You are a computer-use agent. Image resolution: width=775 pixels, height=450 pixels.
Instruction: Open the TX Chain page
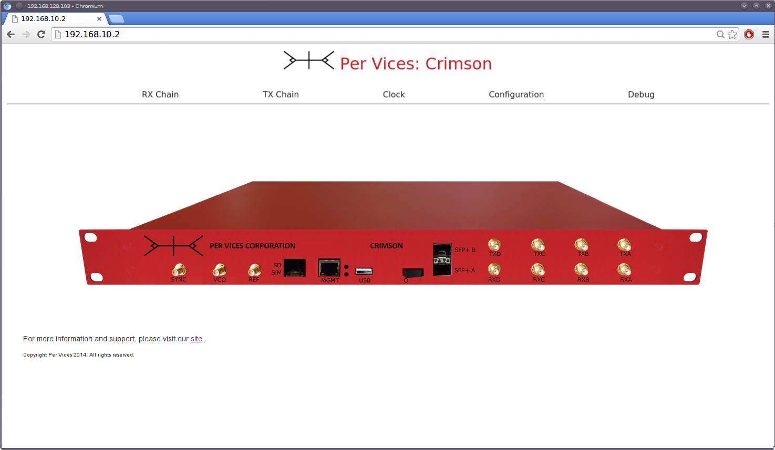281,95
